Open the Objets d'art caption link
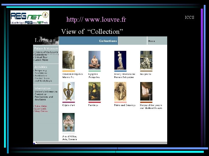 click(69, 105)
